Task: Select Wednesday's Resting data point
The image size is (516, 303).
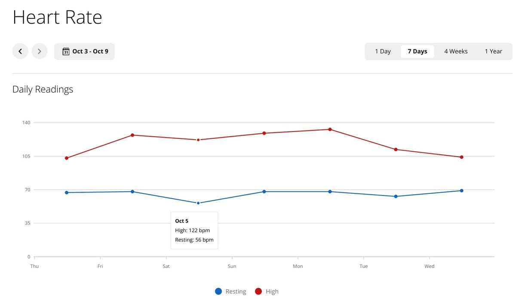Action: pos(461,190)
